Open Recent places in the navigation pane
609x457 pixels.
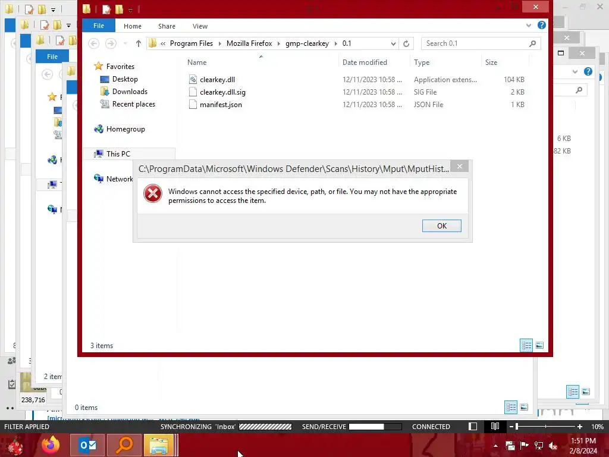[x=134, y=104]
